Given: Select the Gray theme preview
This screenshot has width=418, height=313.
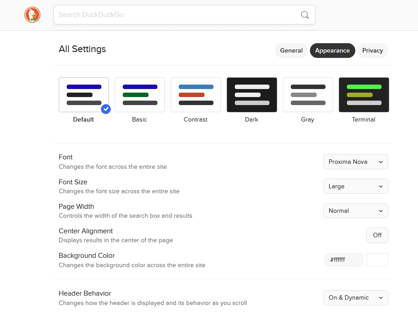Looking at the screenshot, I should click(x=308, y=95).
